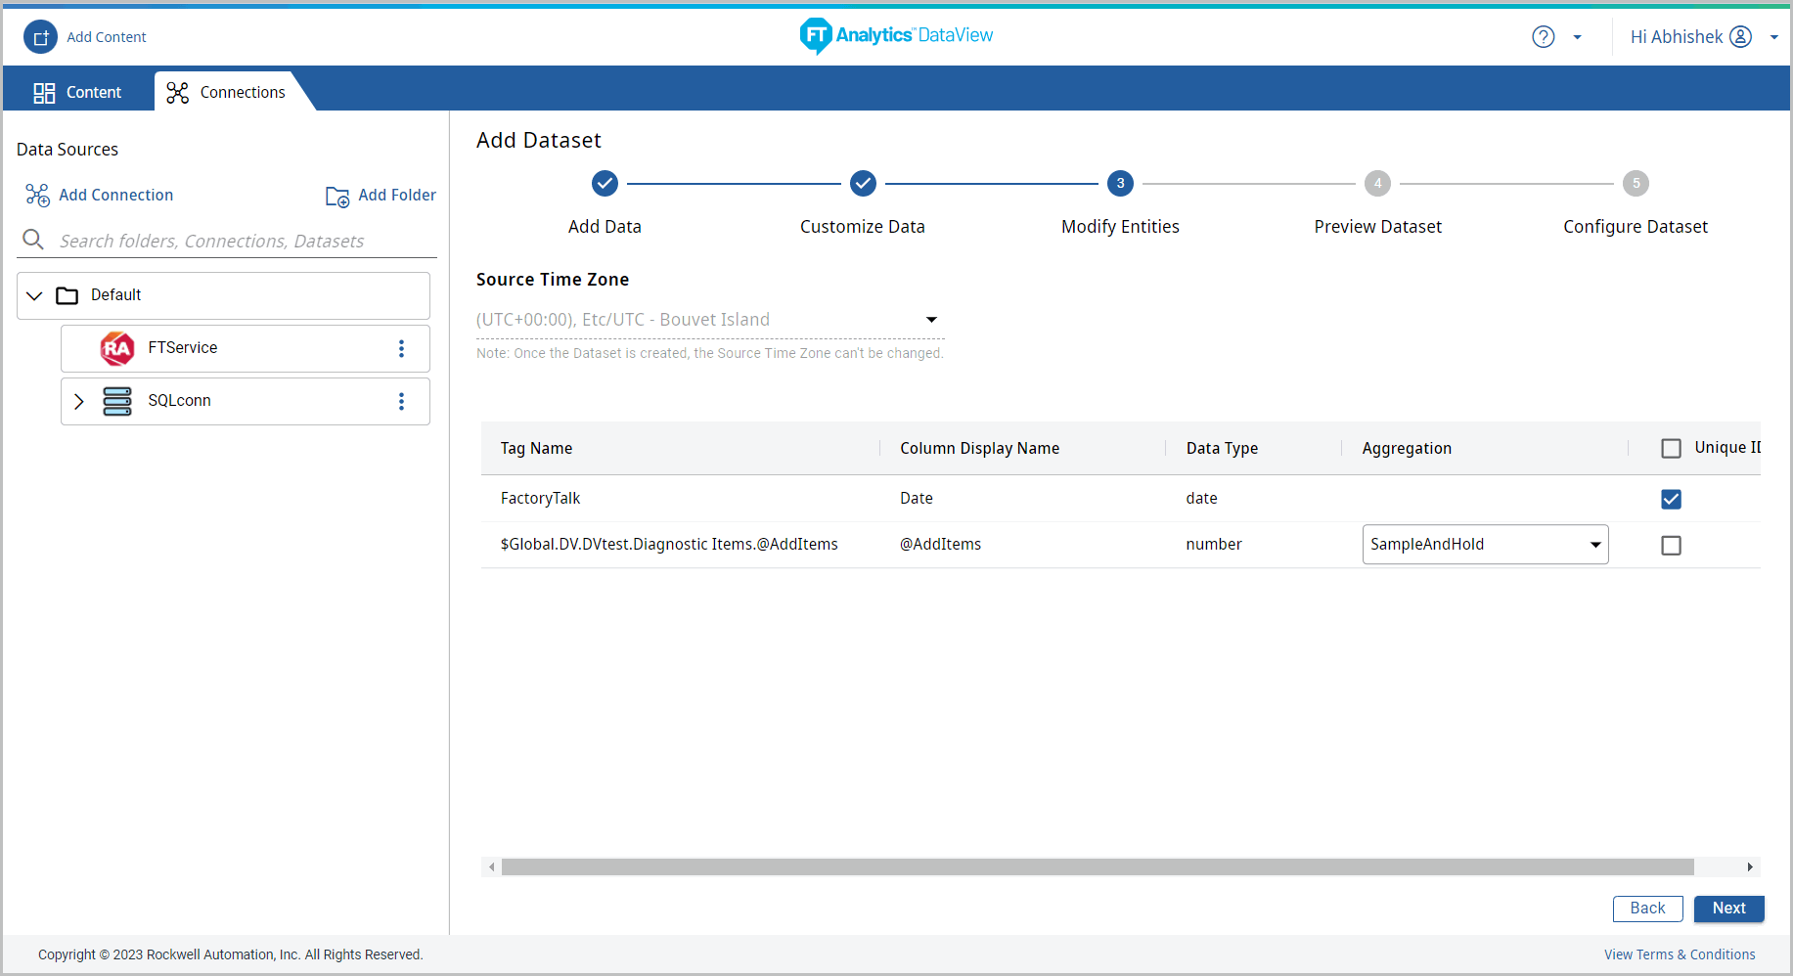Open the help question mark icon
Image resolution: width=1793 pixels, height=976 pixels.
coord(1543,37)
